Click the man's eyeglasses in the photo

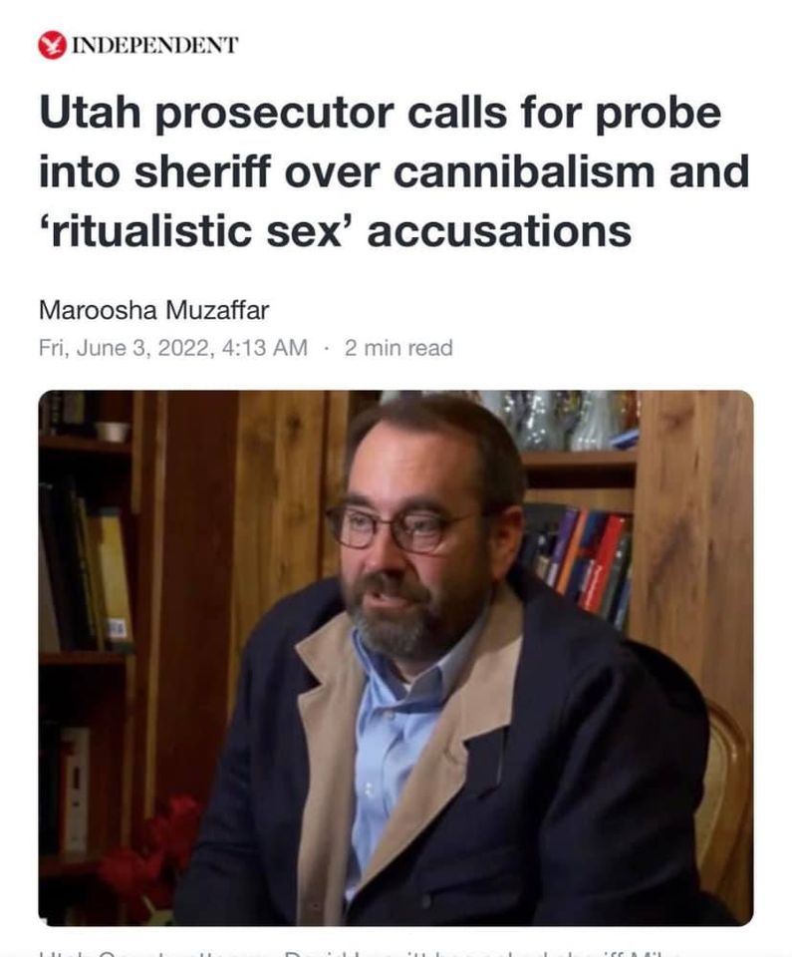[399, 528]
